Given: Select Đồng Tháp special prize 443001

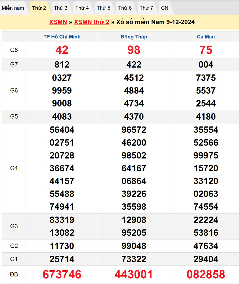Looking at the screenshot, I should click(x=134, y=274).
